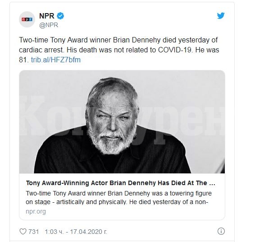Click the 1:03 ч. tweet timestamp

[x=55, y=232]
